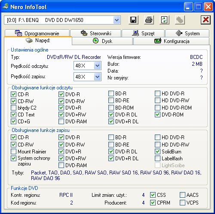The image size is (215, 214).
Task: Toggle HD DVD-ROM read checkbox
Action: tap(157, 108)
